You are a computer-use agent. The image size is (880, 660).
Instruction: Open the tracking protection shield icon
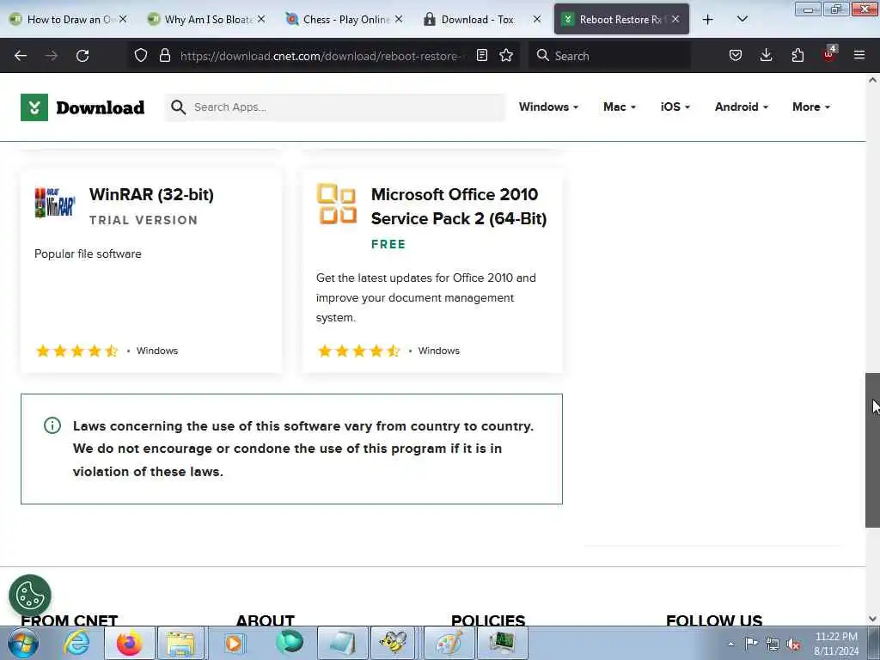pyautogui.click(x=141, y=55)
